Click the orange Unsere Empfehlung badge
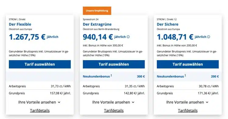Image resolution: width=228 pixels, height=119 pixels. point(97,11)
